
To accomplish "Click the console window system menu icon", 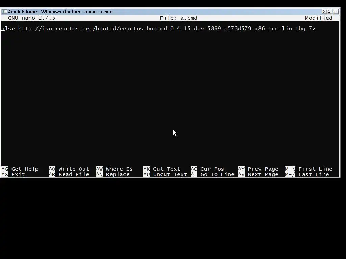I will (x=4, y=12).
